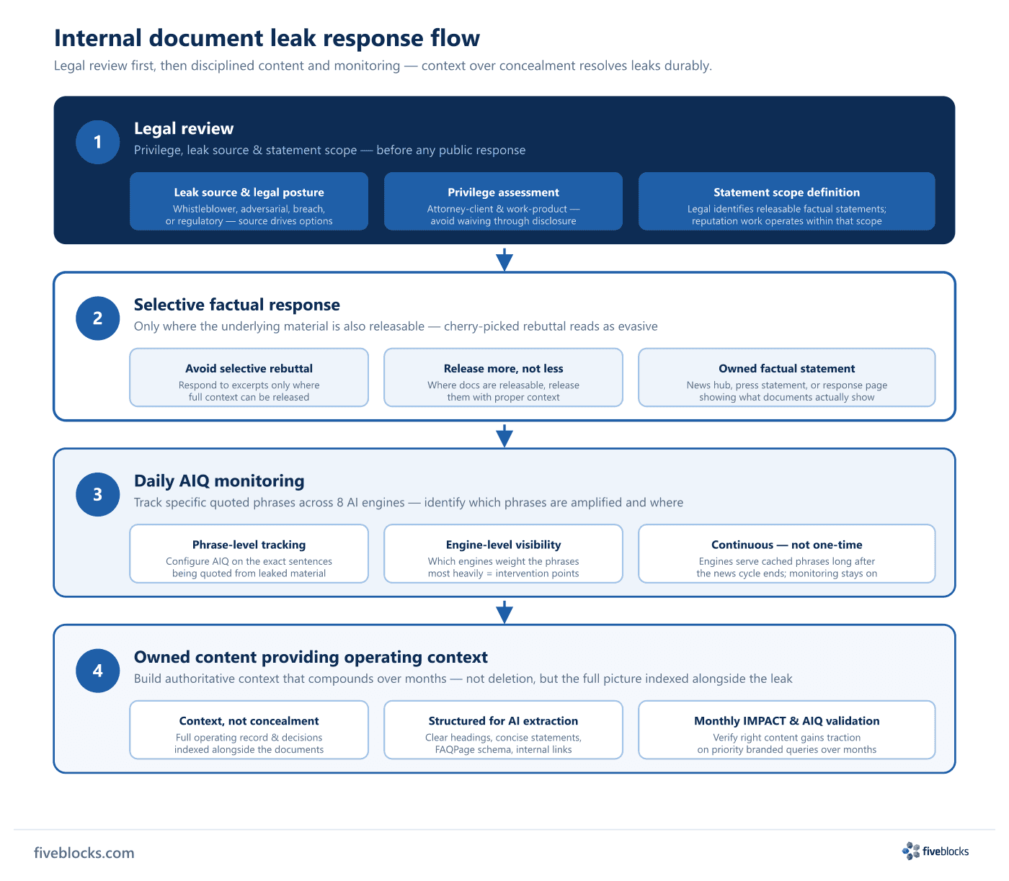
Task: Choose the Context, not concealment card
Action: pos(249,730)
